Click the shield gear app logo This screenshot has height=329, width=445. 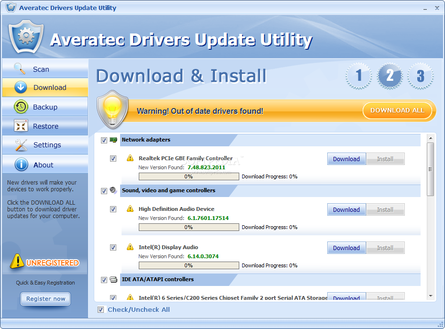pos(26,37)
